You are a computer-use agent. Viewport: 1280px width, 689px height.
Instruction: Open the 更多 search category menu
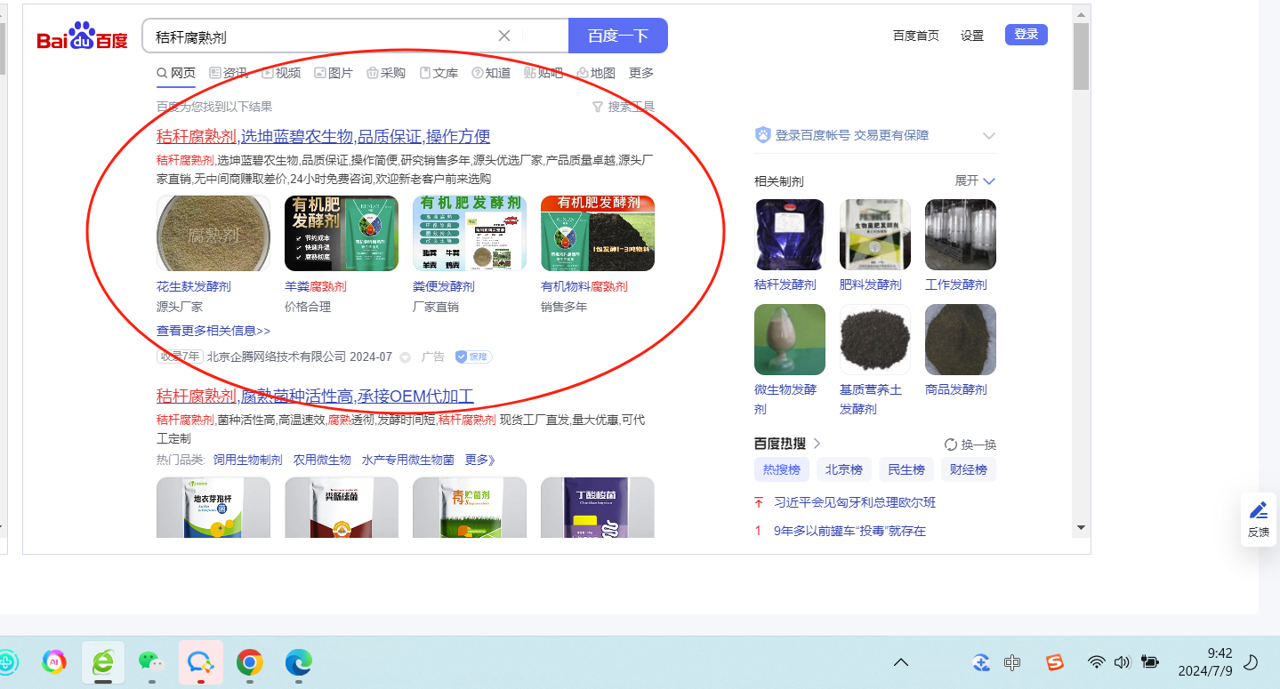(x=641, y=73)
